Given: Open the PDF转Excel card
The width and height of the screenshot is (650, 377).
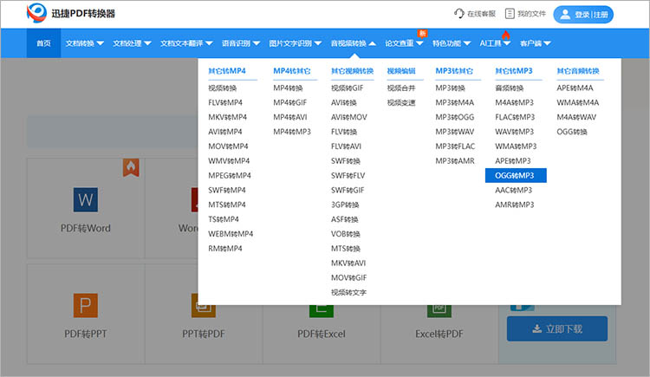Looking at the screenshot, I should click(x=322, y=314).
